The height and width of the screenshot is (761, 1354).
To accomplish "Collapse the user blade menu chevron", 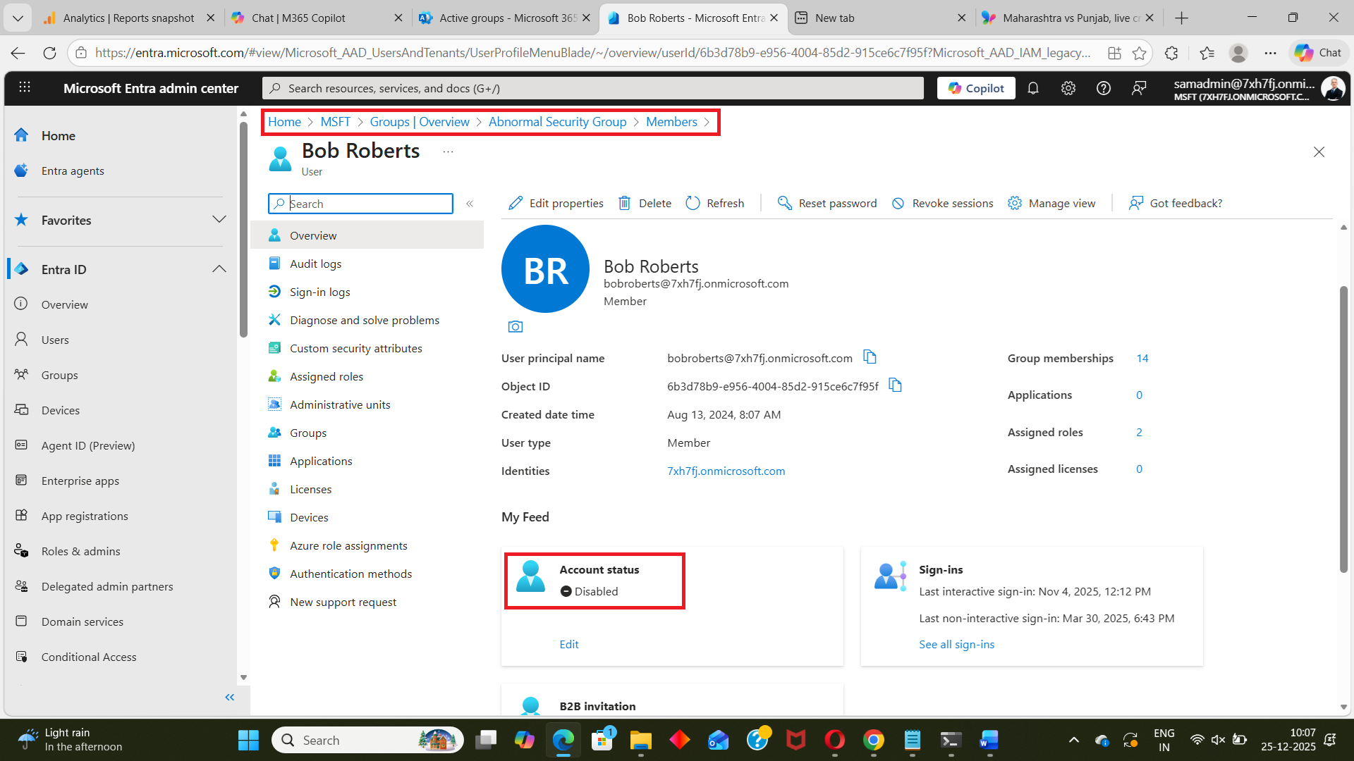I will click(x=470, y=204).
